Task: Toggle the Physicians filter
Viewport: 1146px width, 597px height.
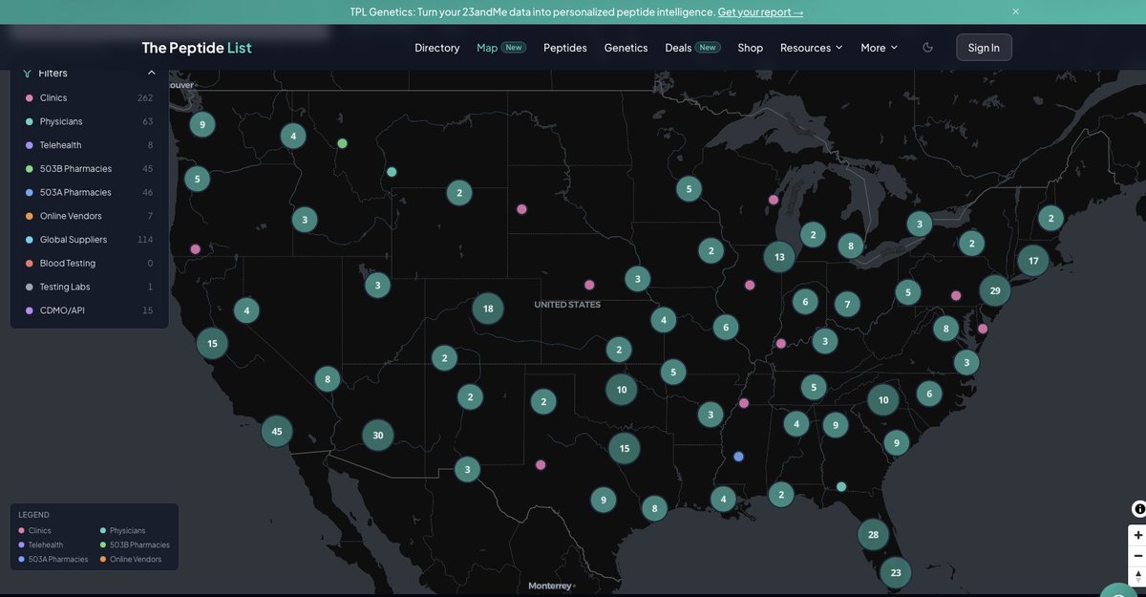Action: point(90,121)
